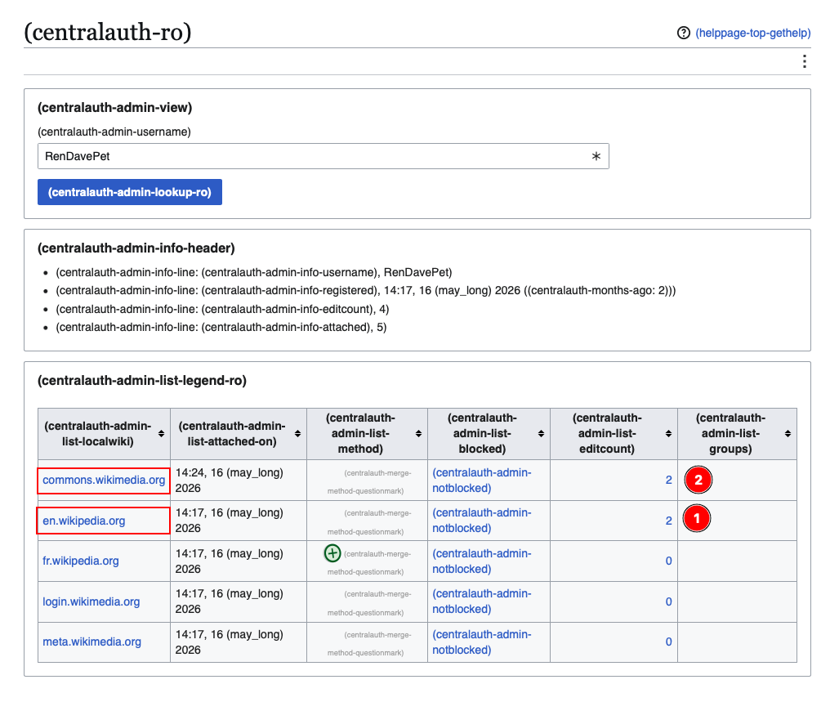Click the info-editcount line showing 4
Viewport: 830px width, 702px height.
click(x=222, y=309)
